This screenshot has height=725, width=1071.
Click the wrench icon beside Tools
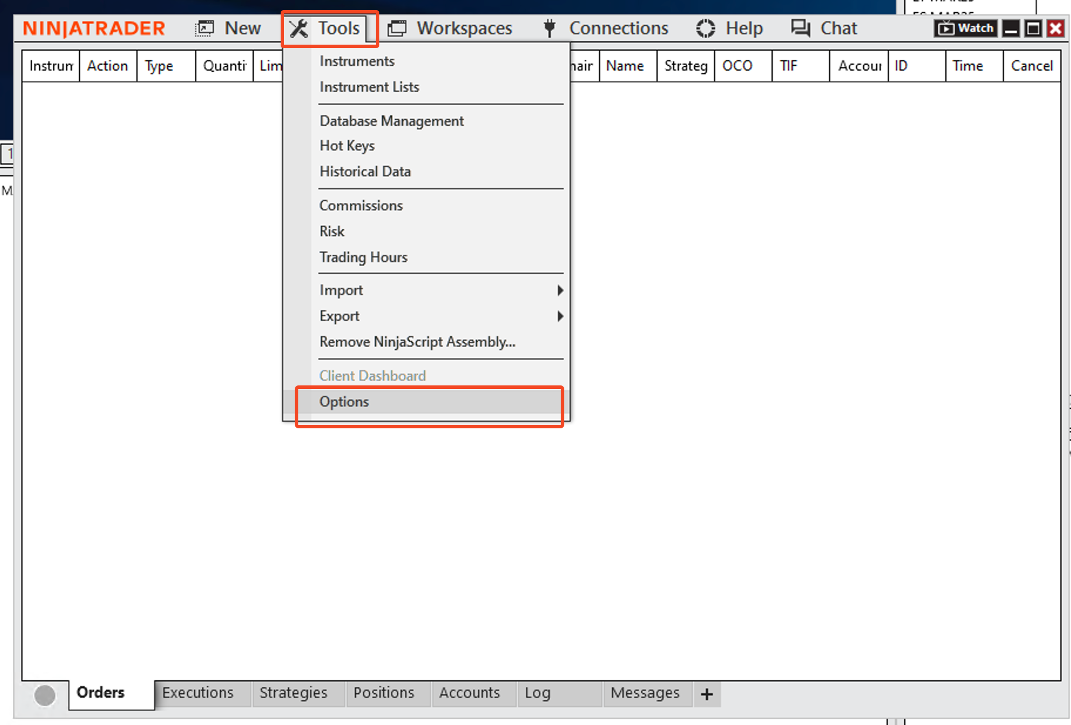(x=299, y=28)
